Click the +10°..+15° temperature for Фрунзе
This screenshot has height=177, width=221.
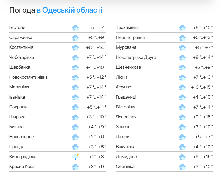(202, 87)
